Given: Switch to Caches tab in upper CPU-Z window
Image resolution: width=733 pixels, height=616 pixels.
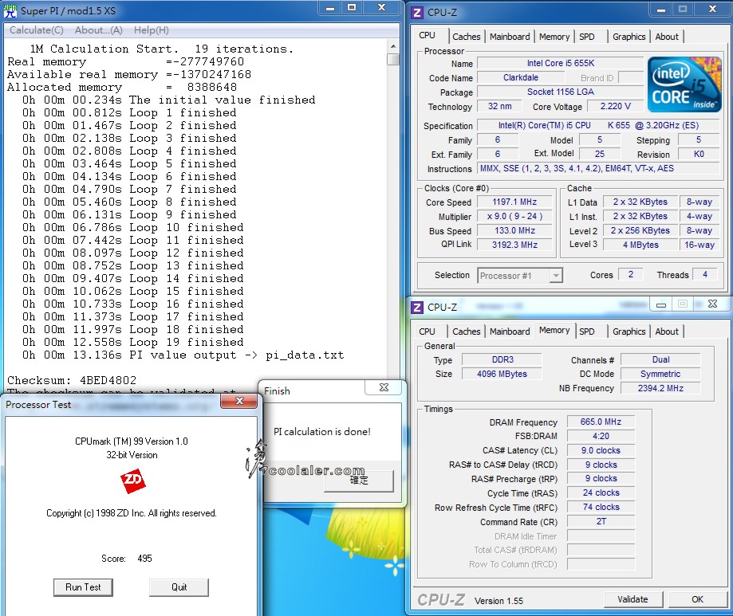Looking at the screenshot, I should [466, 37].
